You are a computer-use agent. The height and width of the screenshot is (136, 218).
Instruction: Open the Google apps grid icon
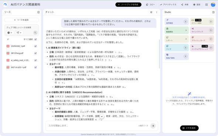click(x=207, y=4)
